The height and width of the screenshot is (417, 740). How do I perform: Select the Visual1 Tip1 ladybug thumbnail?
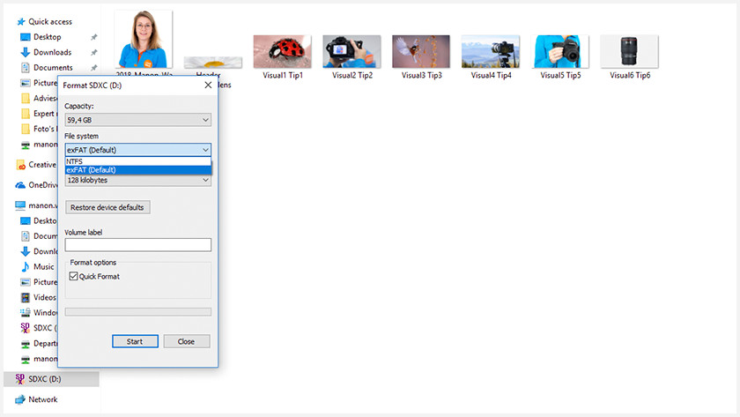tap(282, 51)
